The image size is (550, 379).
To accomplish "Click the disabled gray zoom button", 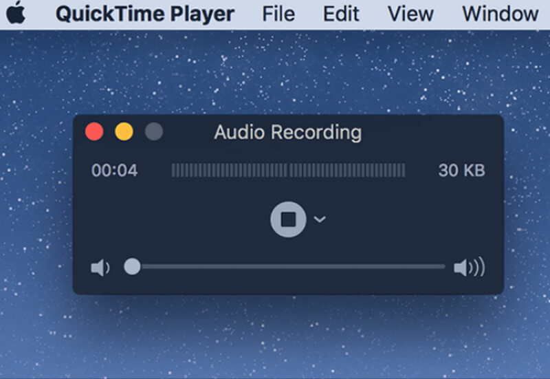I will point(154,132).
